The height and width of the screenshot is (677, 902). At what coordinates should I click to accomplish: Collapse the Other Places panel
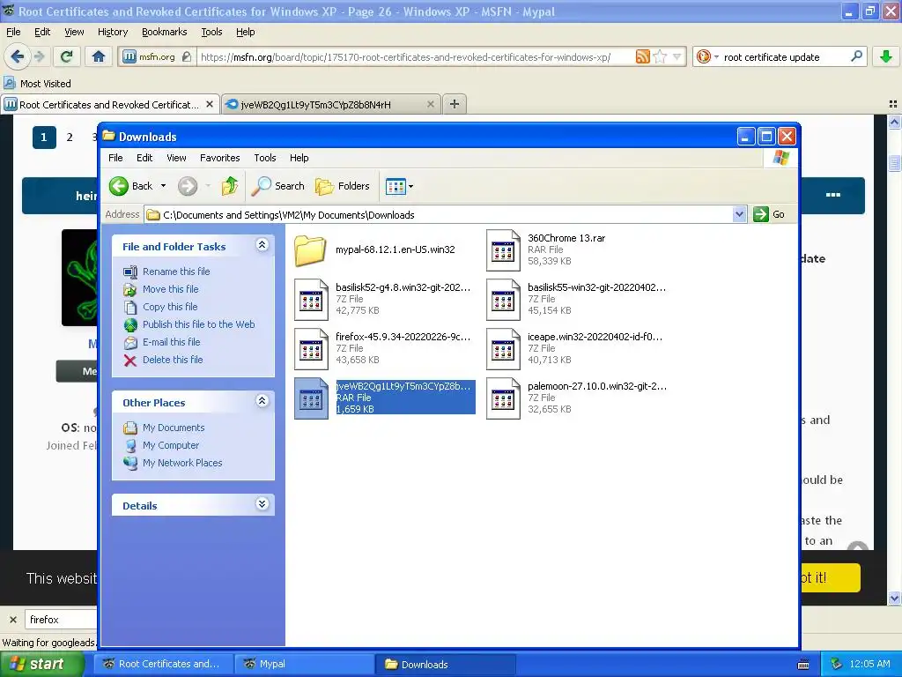pyautogui.click(x=262, y=401)
